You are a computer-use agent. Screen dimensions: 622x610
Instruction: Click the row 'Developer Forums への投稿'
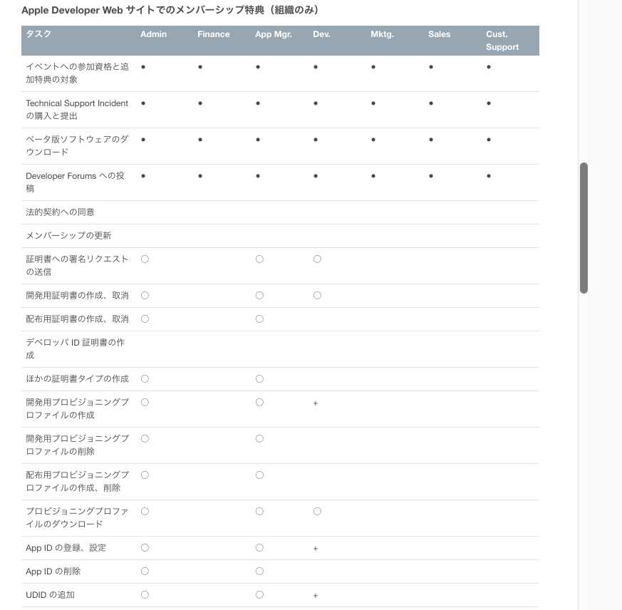pyautogui.click(x=280, y=182)
